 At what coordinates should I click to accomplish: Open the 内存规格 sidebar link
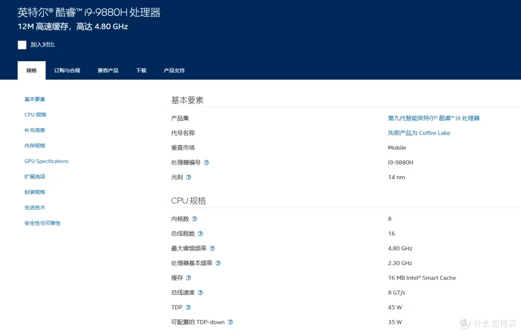pos(35,146)
